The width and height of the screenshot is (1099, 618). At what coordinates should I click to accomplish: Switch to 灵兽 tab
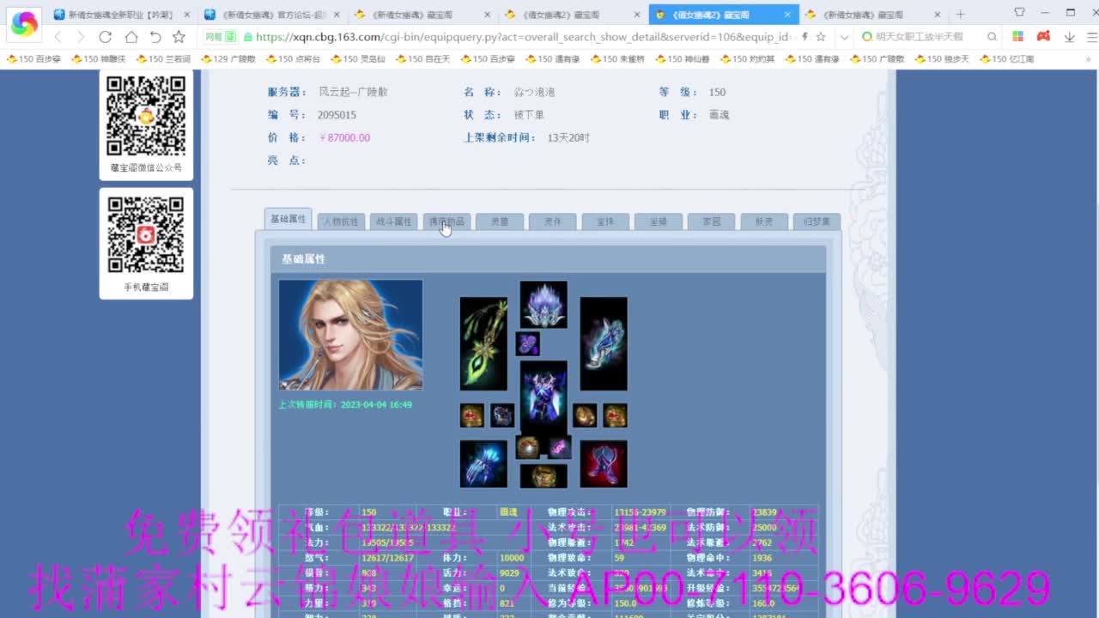tap(500, 221)
